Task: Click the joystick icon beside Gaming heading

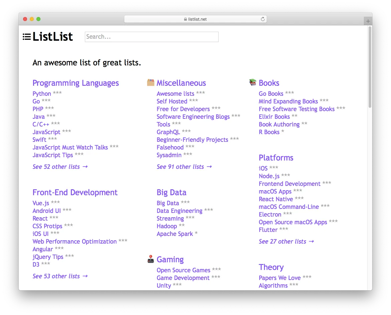Action: (151, 259)
